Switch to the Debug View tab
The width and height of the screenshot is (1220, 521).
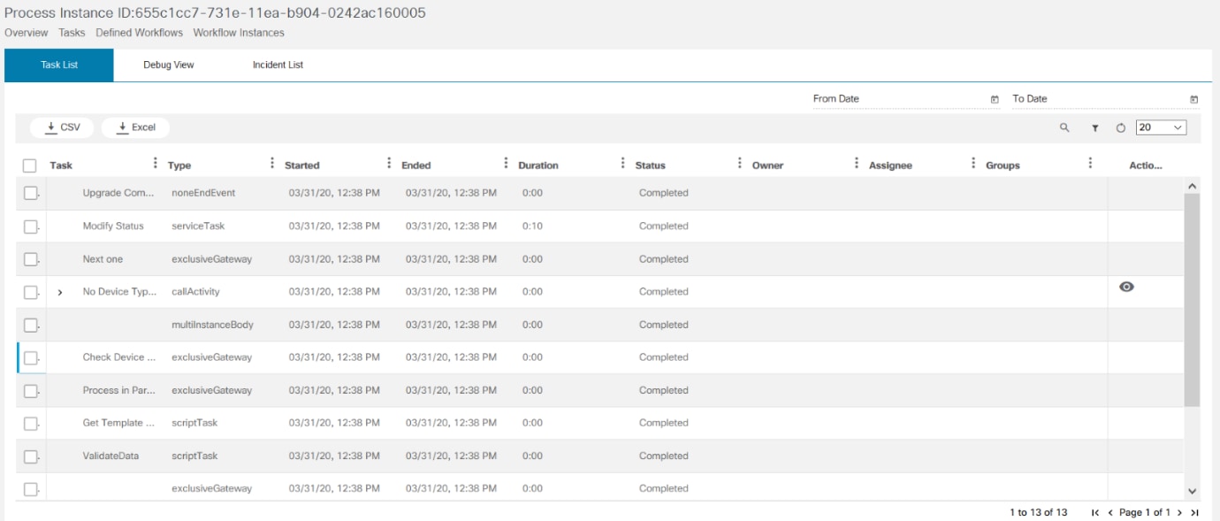pyautogui.click(x=169, y=65)
